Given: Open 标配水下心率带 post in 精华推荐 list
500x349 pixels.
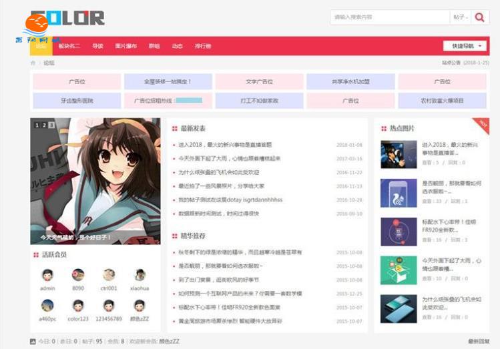Looking at the screenshot, I should 229,307.
